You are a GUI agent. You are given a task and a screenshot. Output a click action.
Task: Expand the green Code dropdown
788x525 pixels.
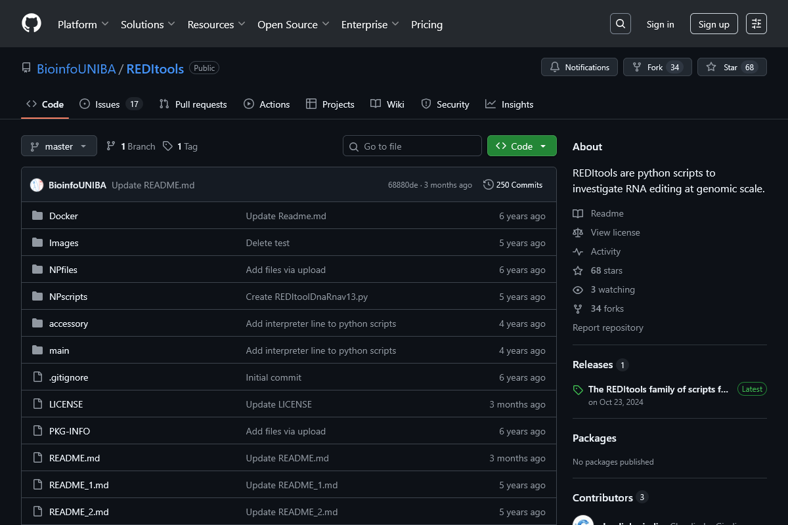[543, 146]
